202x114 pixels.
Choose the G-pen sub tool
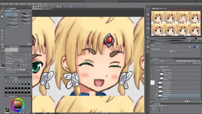pos(11,15)
